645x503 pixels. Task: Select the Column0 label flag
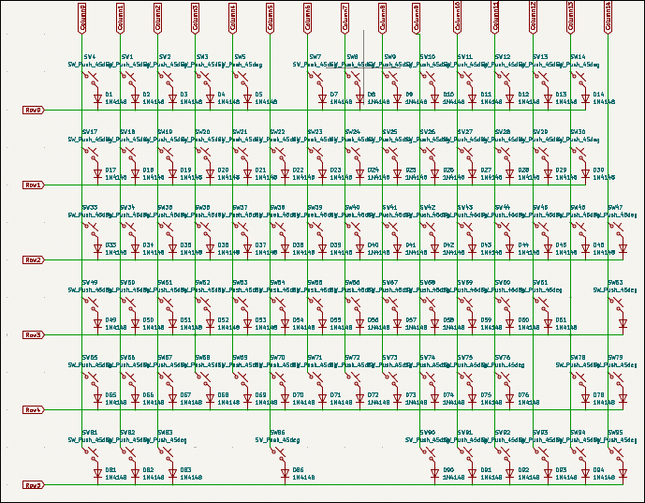pos(82,18)
